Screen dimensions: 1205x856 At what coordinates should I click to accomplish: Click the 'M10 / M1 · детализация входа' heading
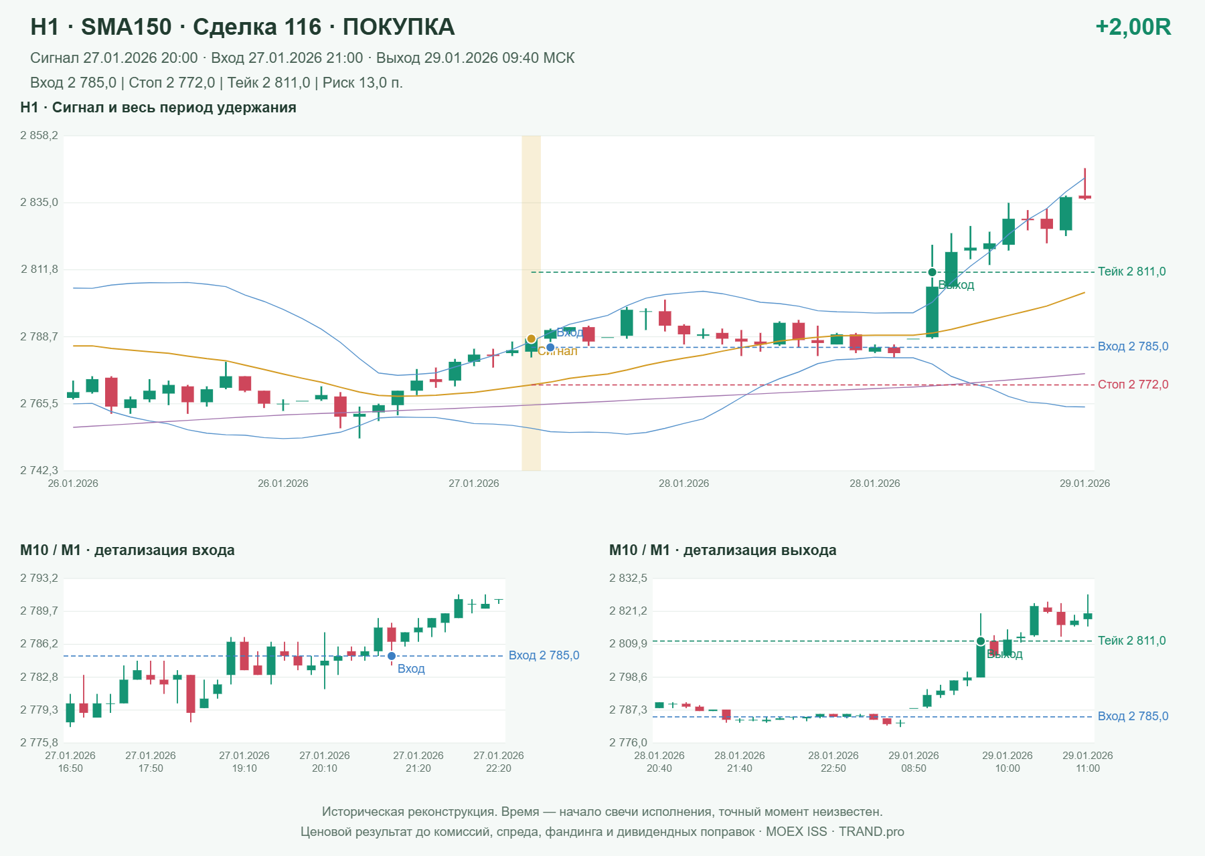point(127,550)
